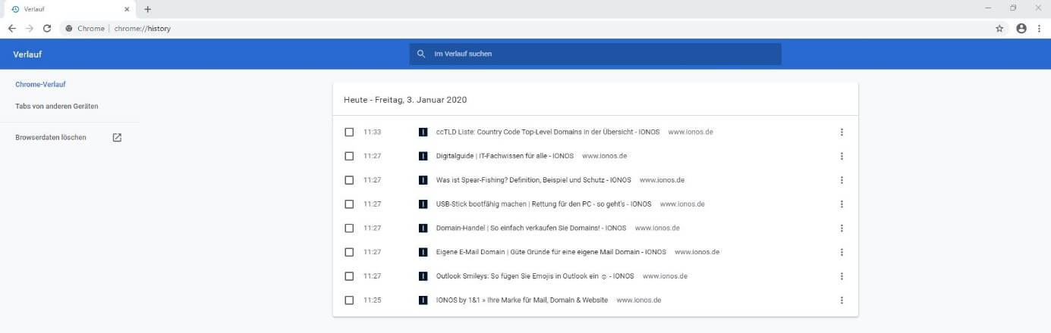Open a new tab with the plus button
The image size is (1051, 333).
148,9
